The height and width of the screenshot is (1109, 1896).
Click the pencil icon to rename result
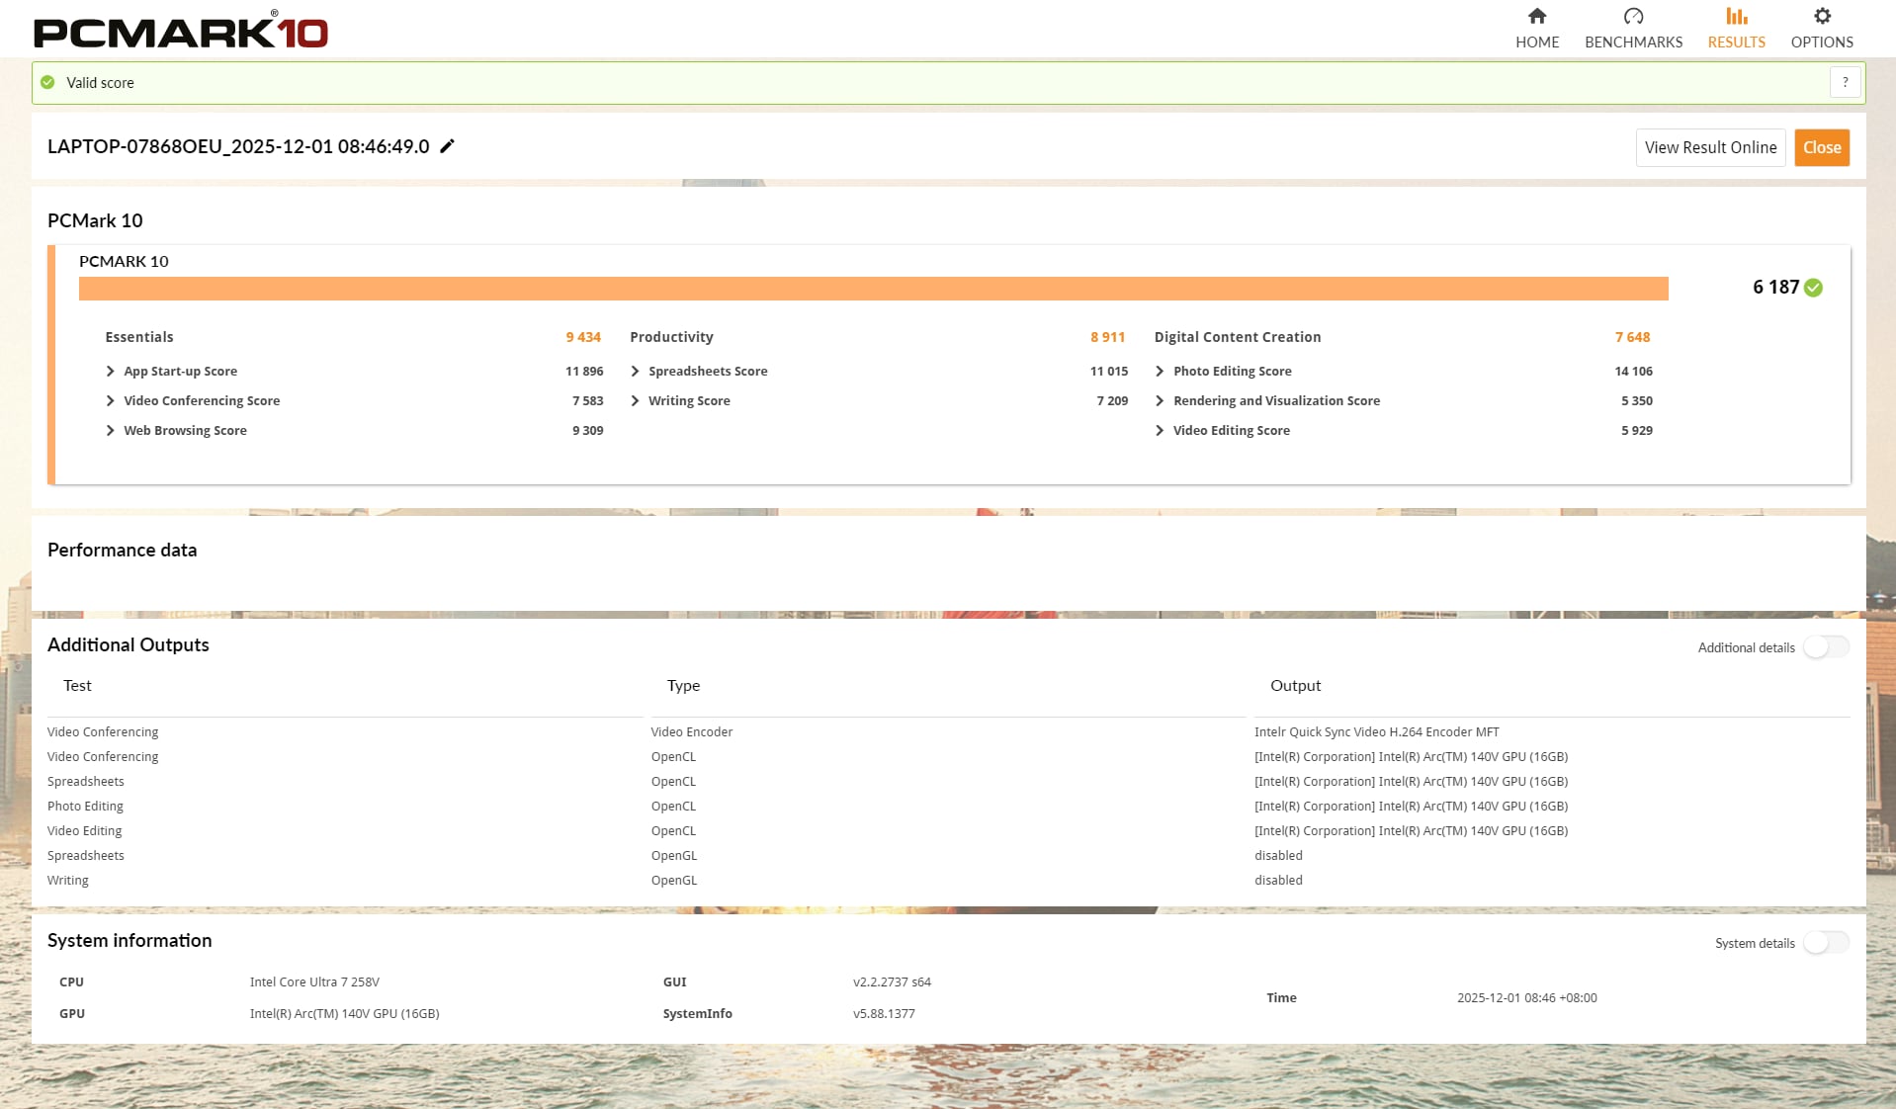point(447,146)
